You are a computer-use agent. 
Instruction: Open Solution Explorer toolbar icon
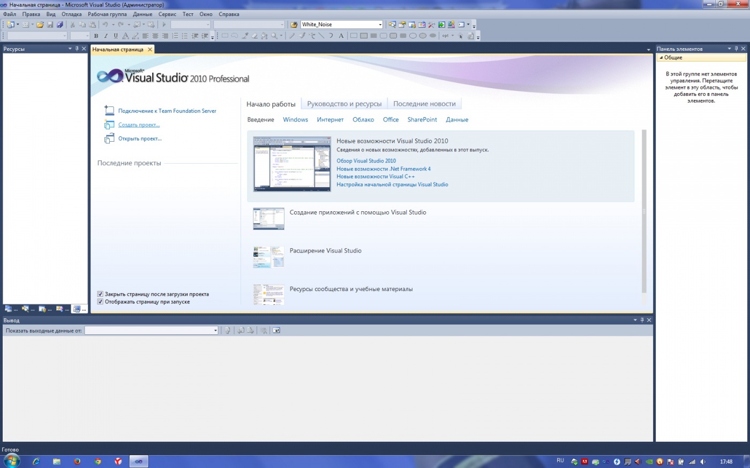pyautogui.click(x=392, y=25)
